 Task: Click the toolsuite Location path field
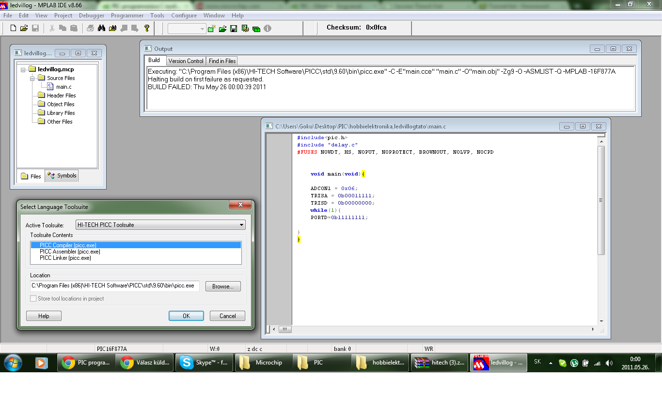115,286
